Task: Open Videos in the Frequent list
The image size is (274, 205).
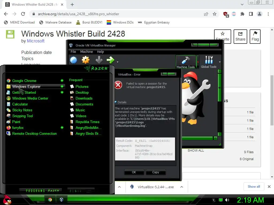Action: point(81,116)
